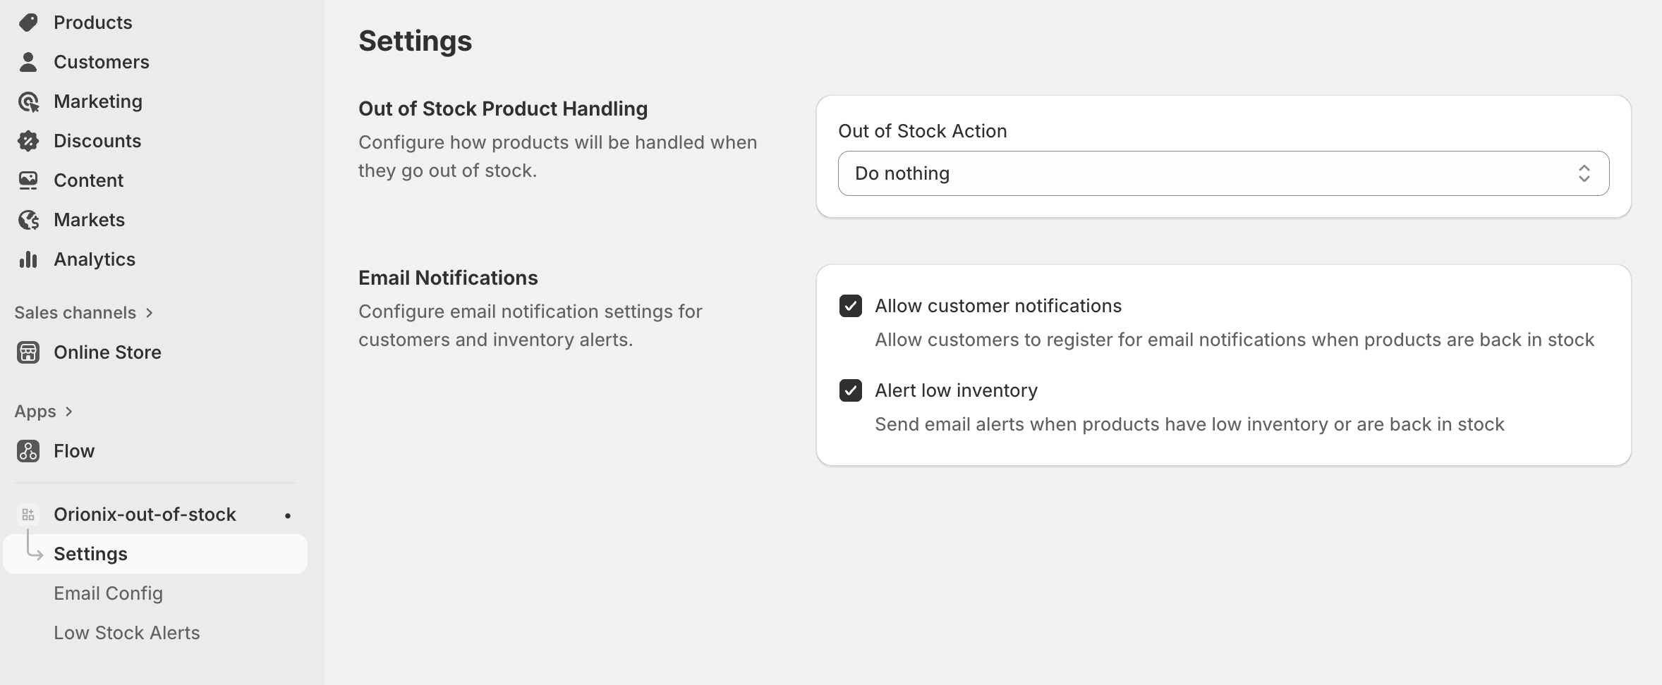Expand the Sales channels section
This screenshot has height=685, width=1662.
pos(149,313)
